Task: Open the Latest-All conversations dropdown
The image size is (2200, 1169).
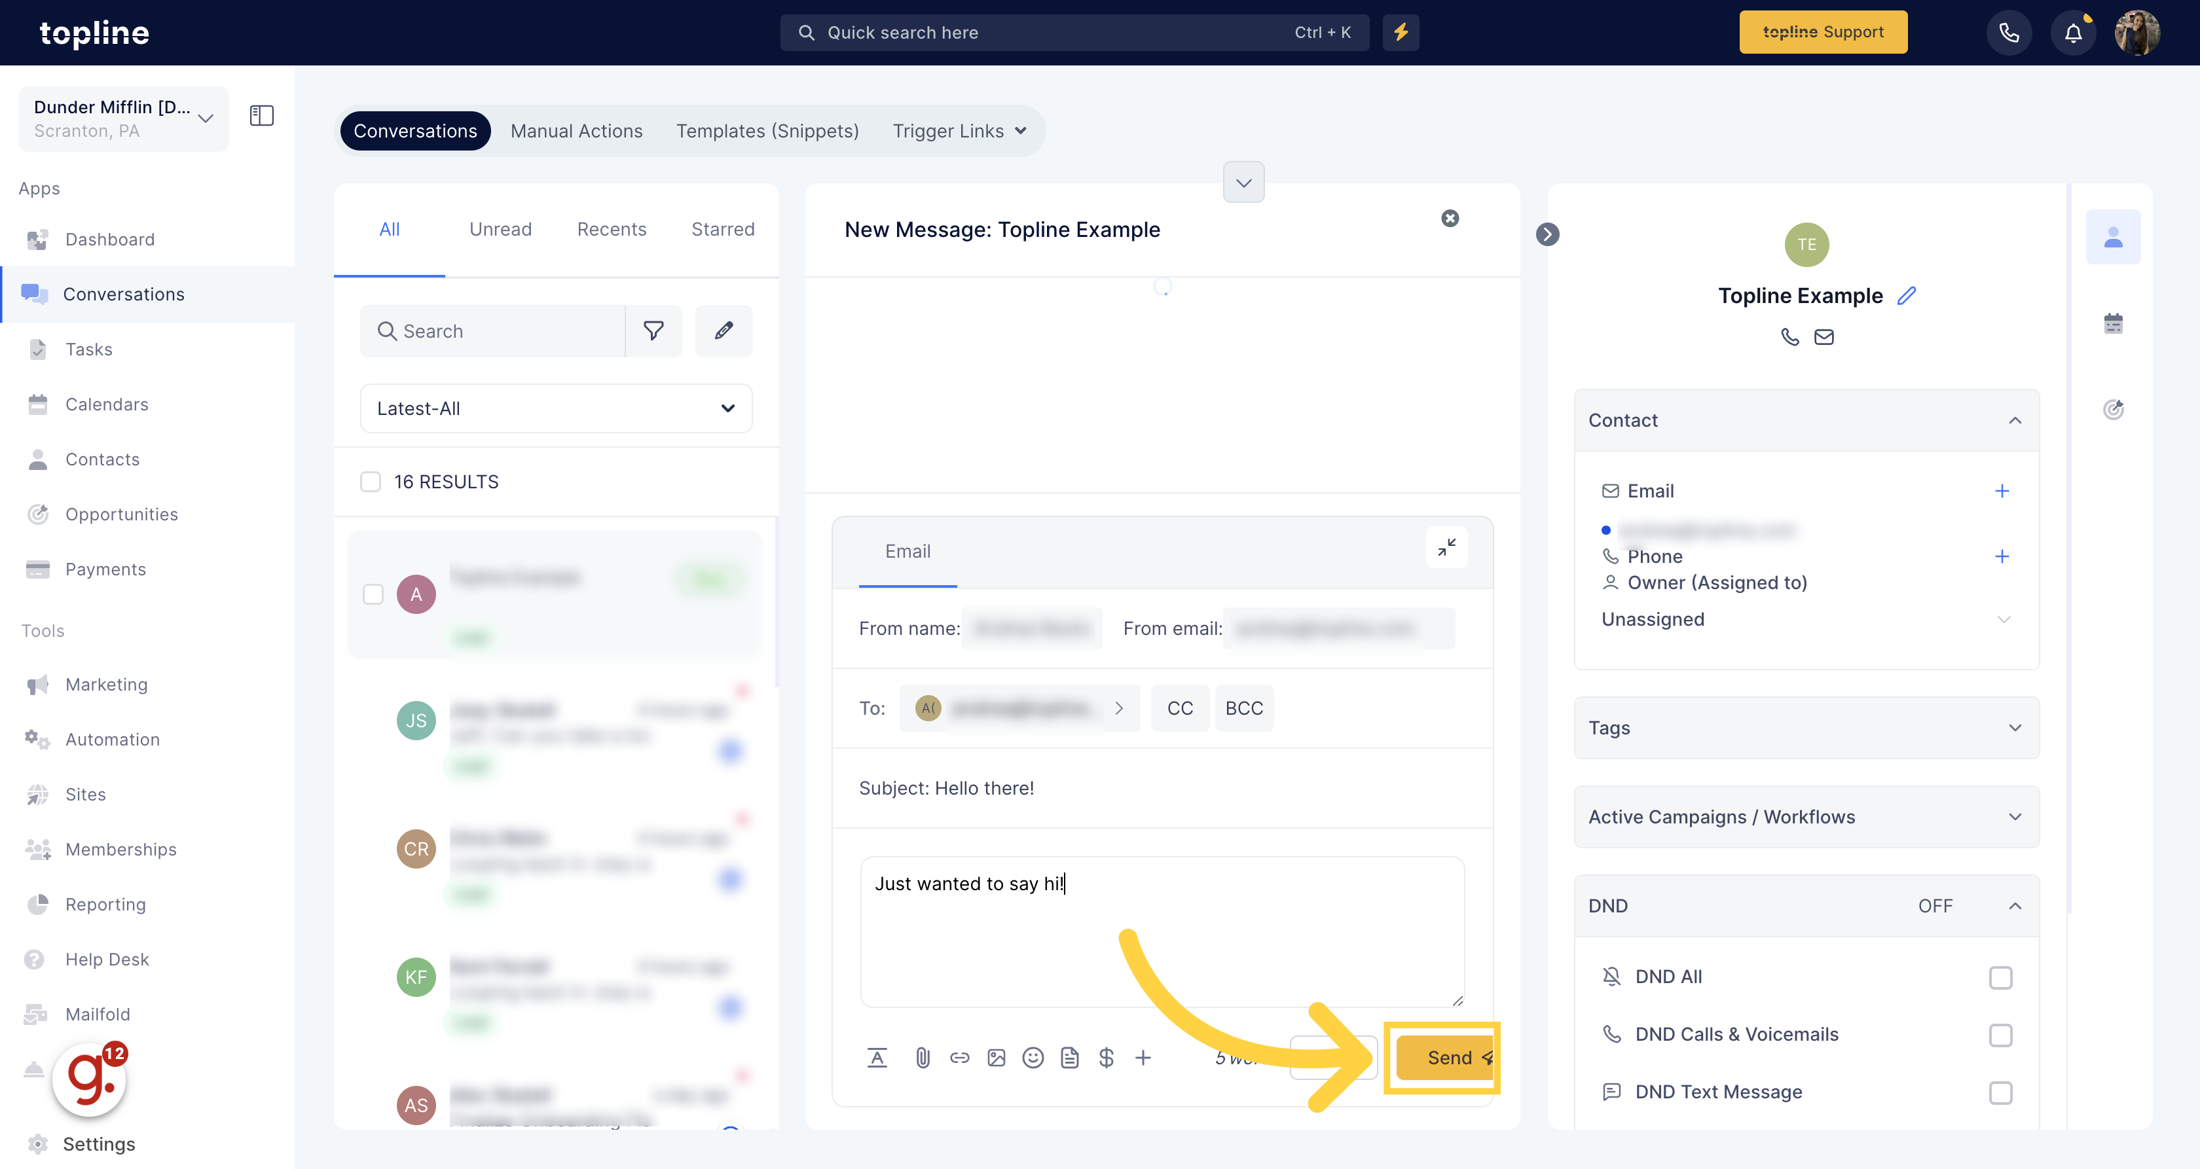Action: click(557, 408)
